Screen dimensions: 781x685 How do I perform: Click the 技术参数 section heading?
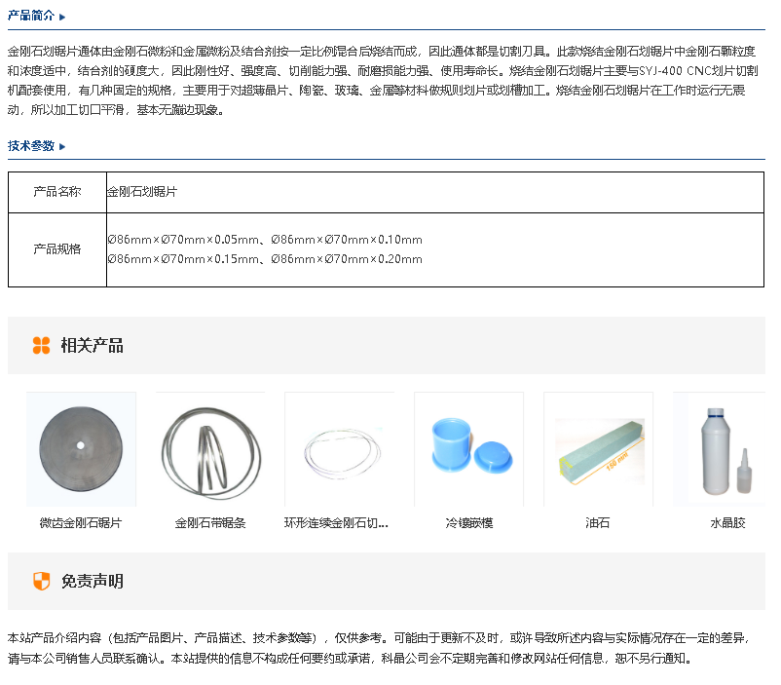click(x=31, y=146)
